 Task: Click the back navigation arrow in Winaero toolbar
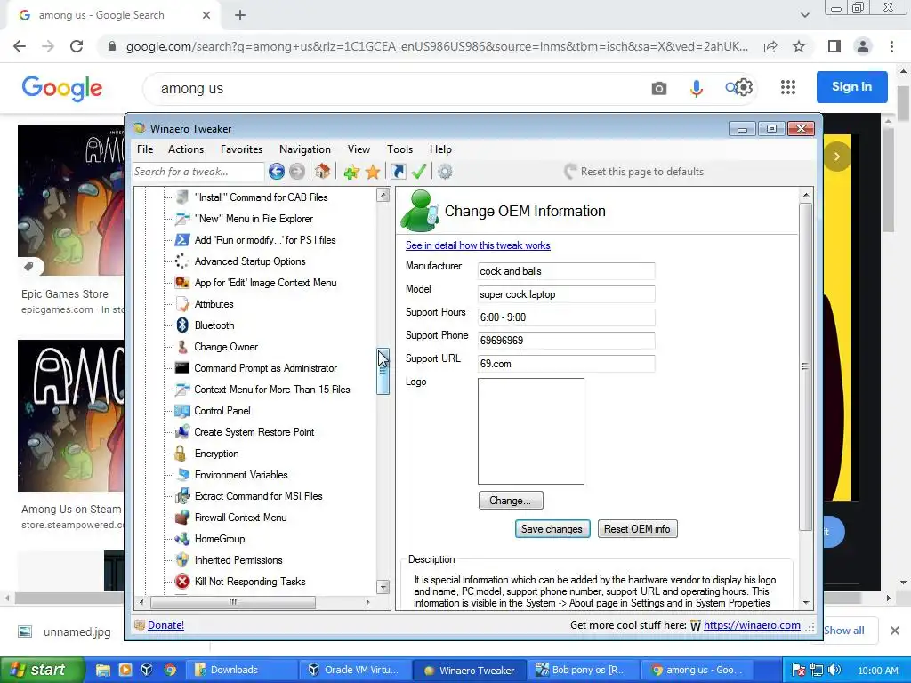277,172
